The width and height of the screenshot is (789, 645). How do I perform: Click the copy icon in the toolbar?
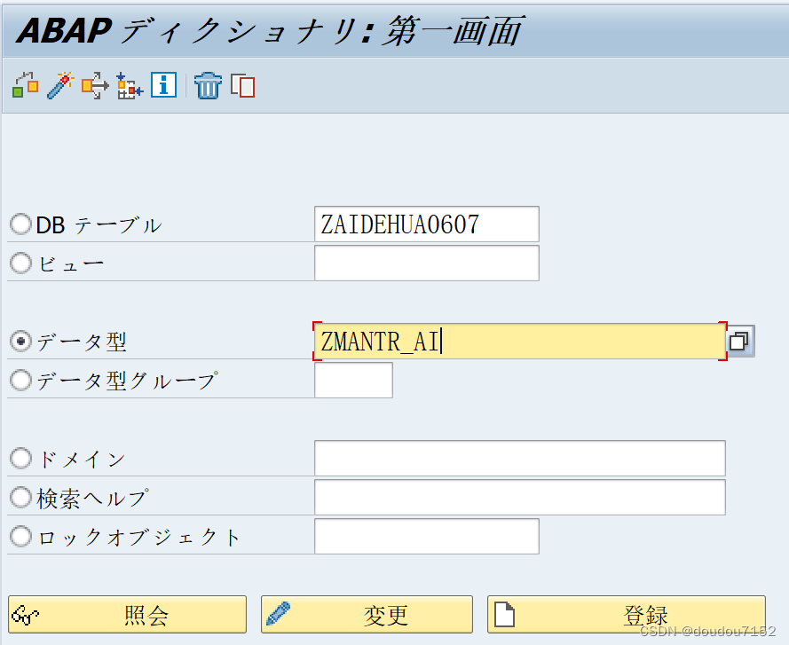[x=241, y=86]
